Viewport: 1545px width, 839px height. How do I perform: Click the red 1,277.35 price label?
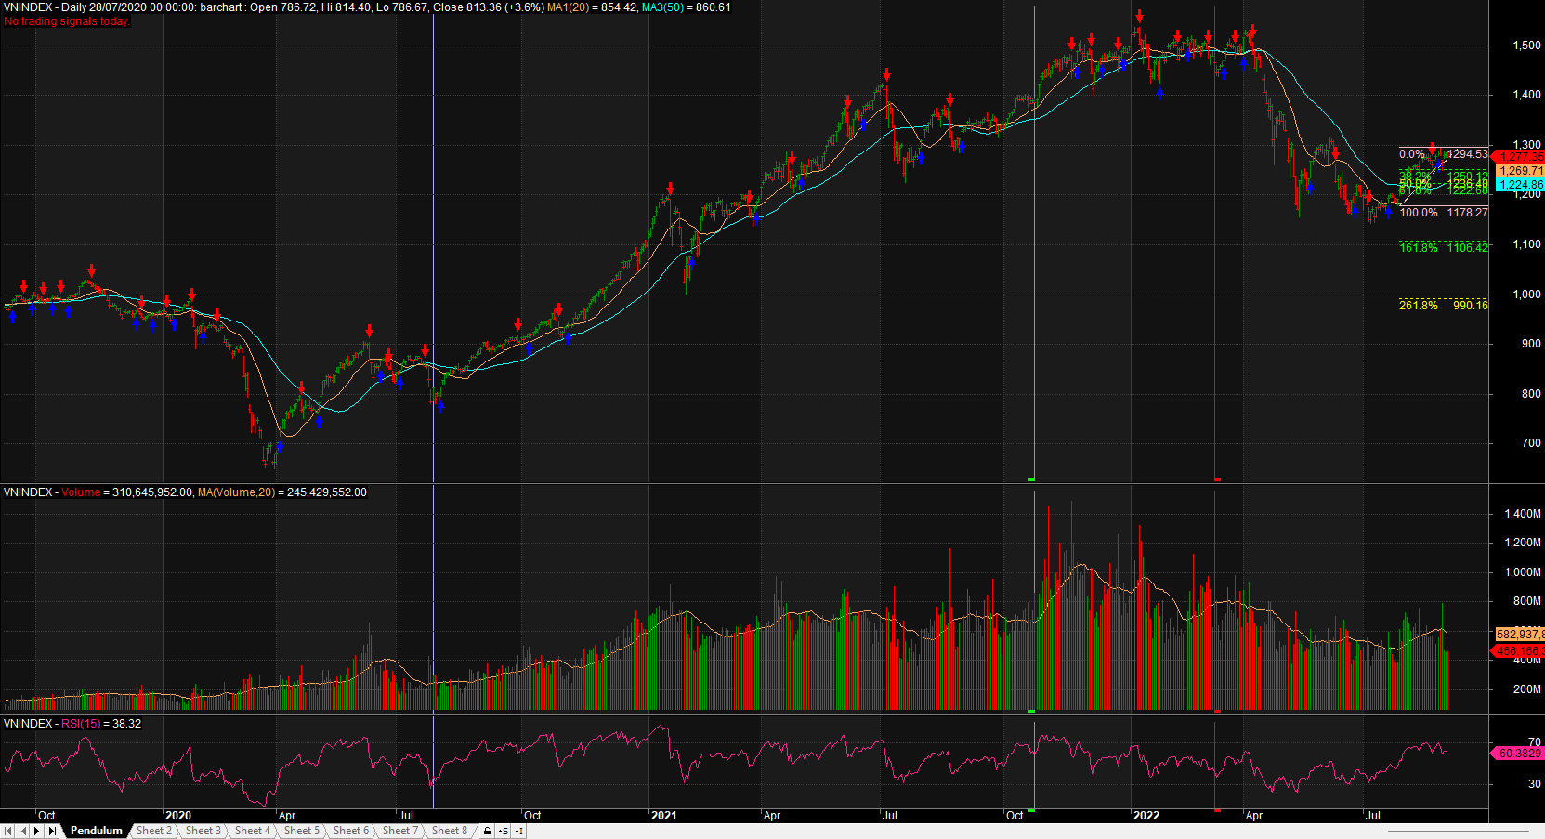pos(1520,157)
